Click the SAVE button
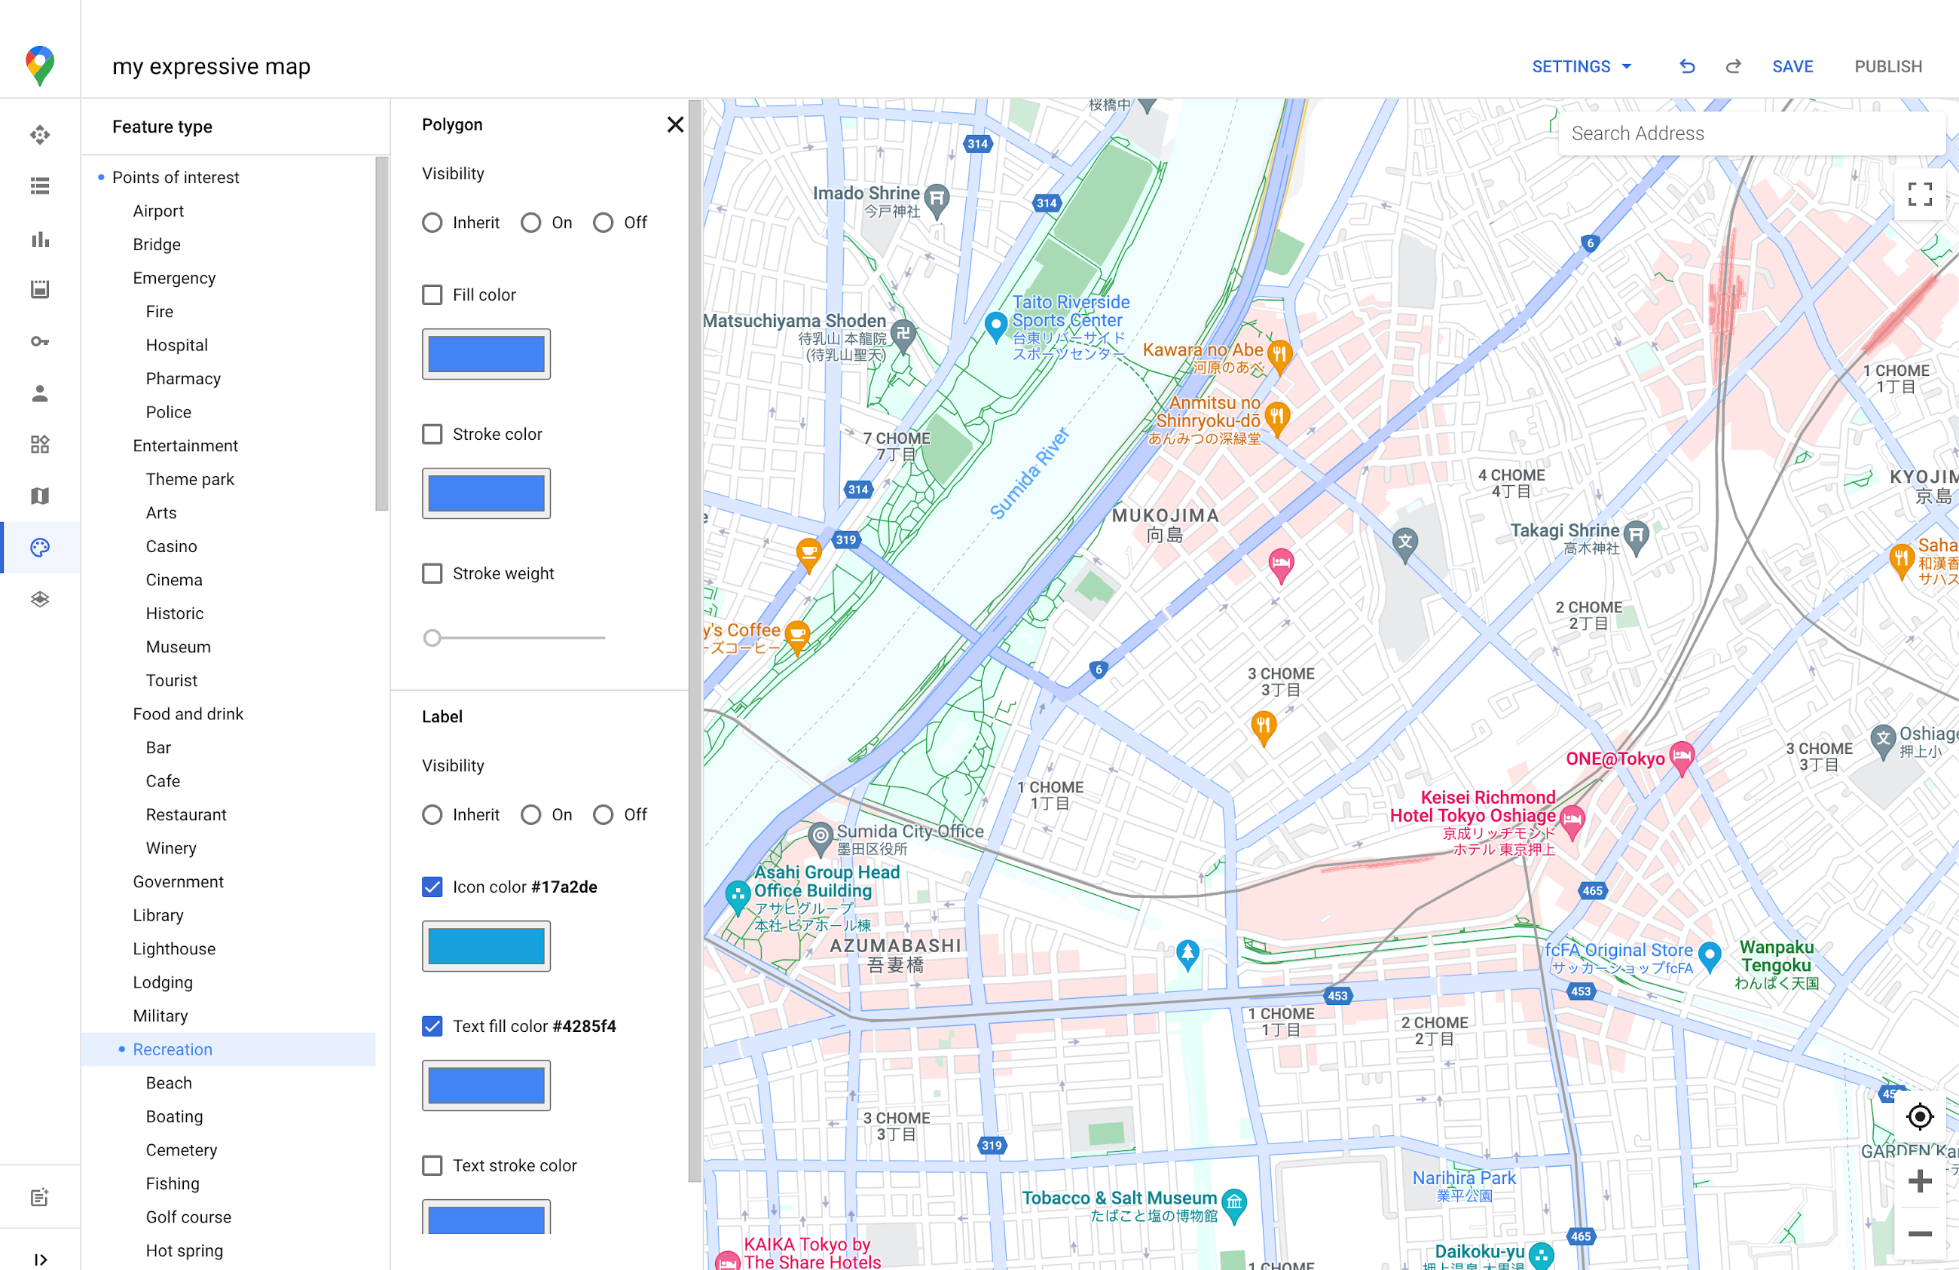 (x=1792, y=67)
